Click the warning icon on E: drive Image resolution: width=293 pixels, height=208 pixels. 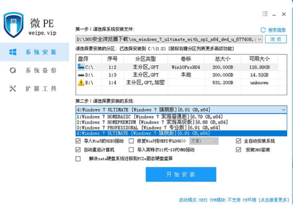(x=81, y=82)
